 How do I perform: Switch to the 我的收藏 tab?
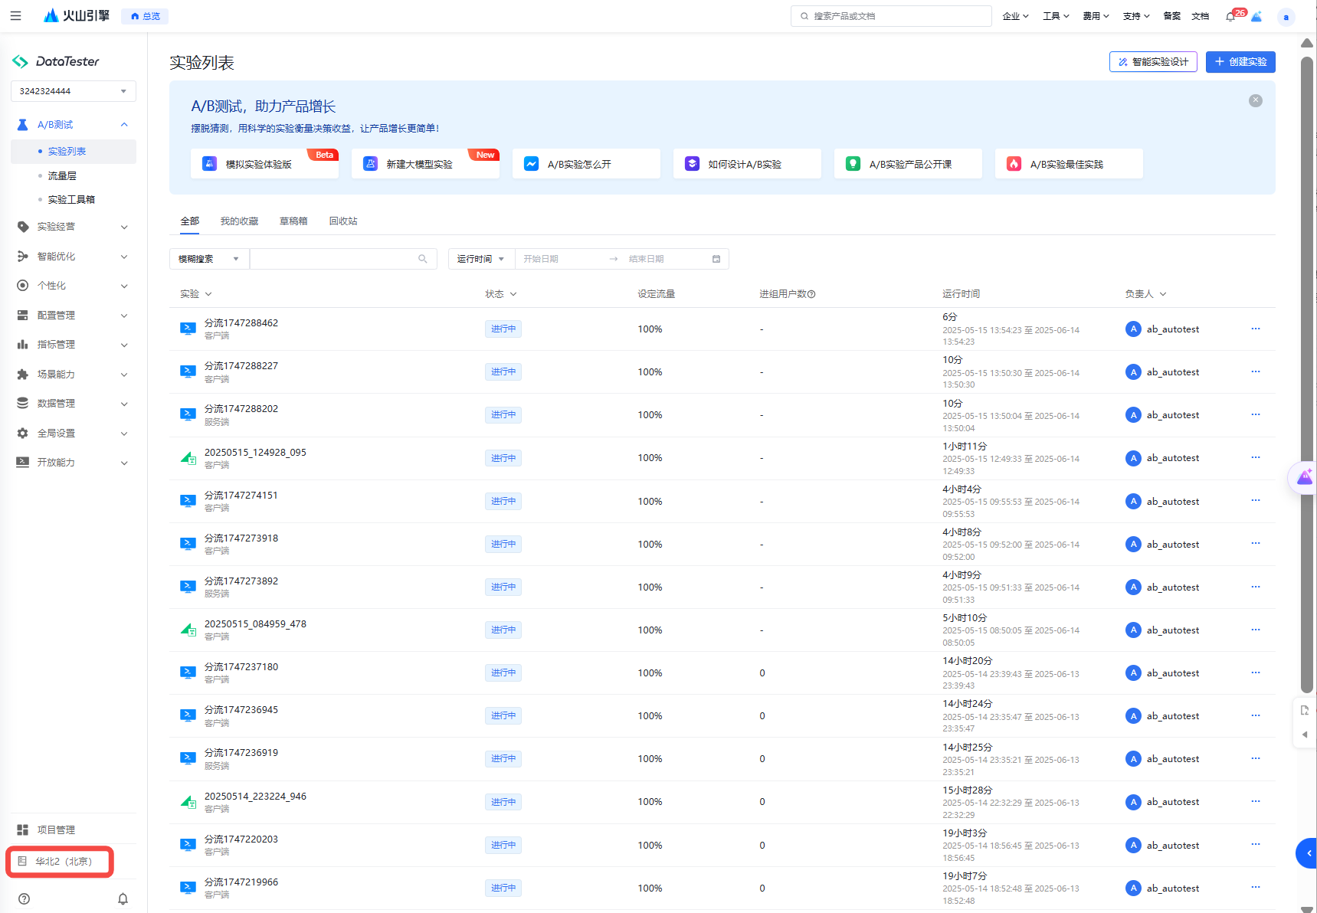(239, 221)
